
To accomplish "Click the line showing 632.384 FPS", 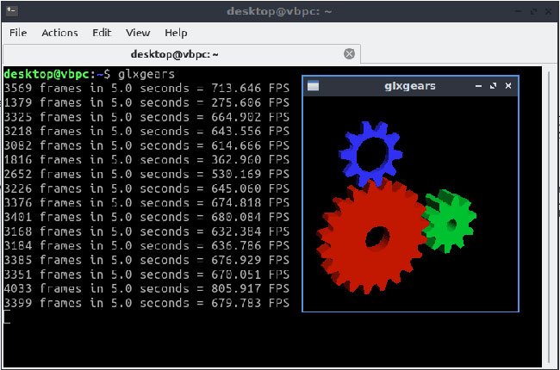I will pyautogui.click(x=146, y=231).
